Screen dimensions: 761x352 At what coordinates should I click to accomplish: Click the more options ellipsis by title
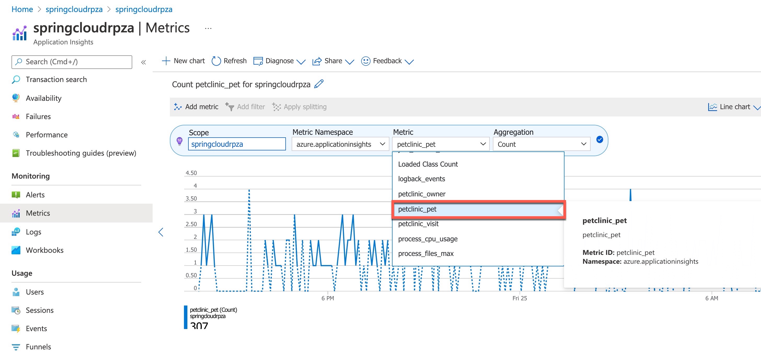[x=208, y=28]
